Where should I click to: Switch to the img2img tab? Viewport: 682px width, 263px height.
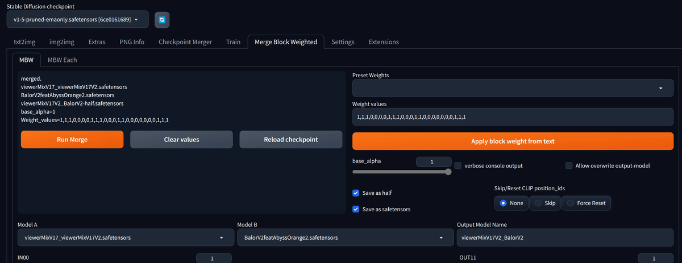[62, 42]
